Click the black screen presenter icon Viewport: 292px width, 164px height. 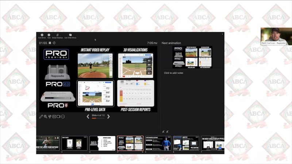50,117
